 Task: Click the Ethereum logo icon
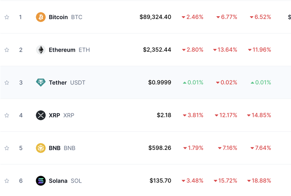[x=41, y=50]
